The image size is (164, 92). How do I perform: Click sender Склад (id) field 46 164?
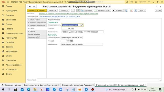[68, 28]
